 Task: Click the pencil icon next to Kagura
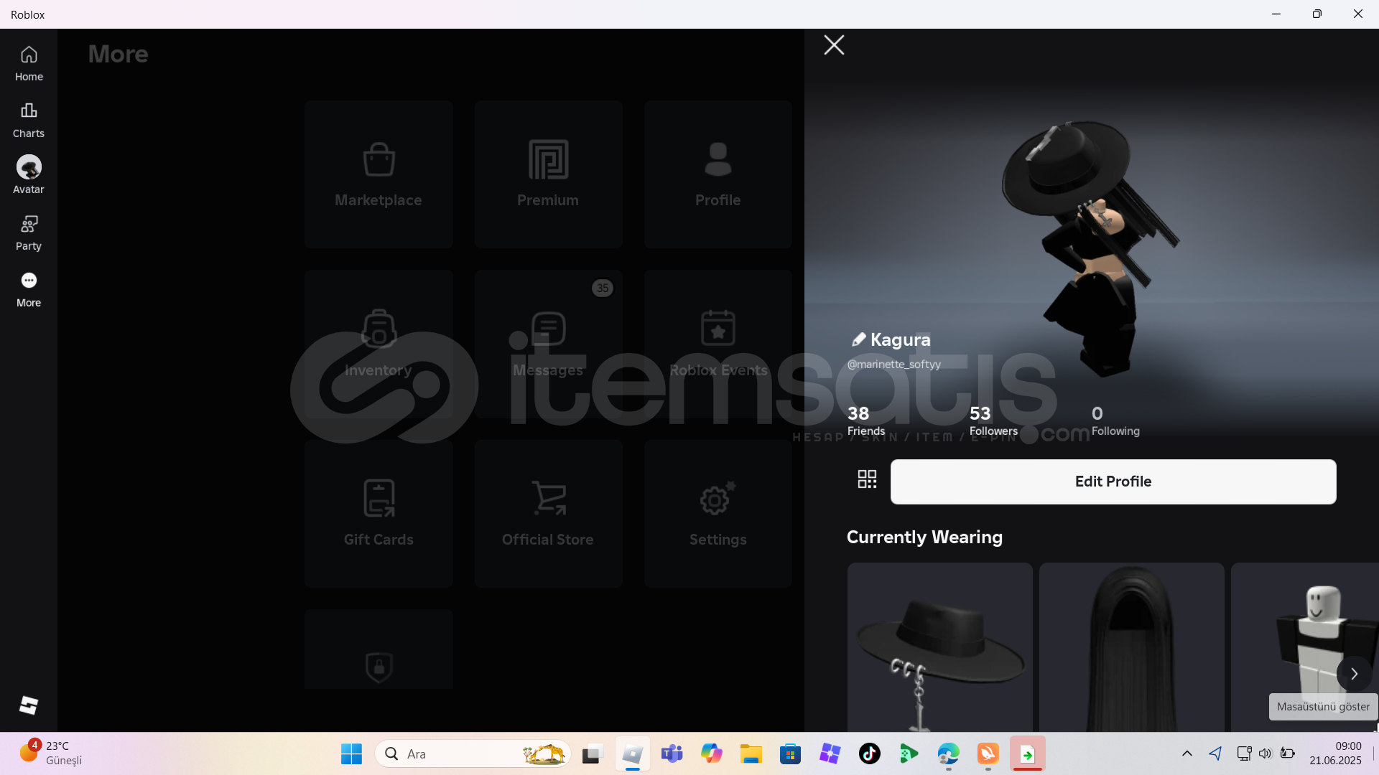tap(858, 339)
